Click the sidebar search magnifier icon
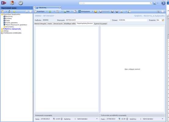The image size is (169, 122). tap(26, 11)
